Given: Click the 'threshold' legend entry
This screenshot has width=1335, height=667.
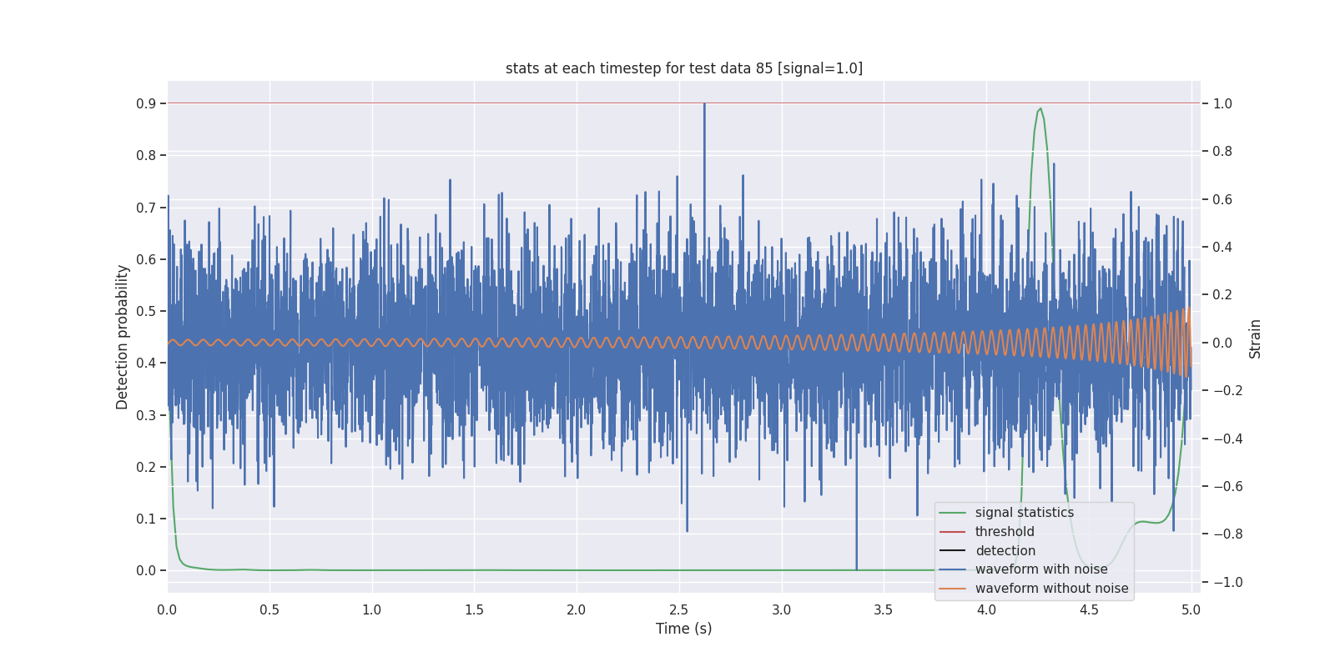Looking at the screenshot, I should point(1005,532).
